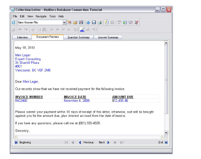Click into the New Answer File field
This screenshot has width=201, height=159.
click(x=40, y=22)
